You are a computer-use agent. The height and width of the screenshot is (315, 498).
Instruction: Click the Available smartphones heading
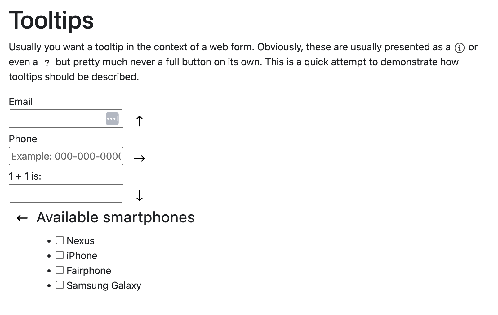coord(115,217)
